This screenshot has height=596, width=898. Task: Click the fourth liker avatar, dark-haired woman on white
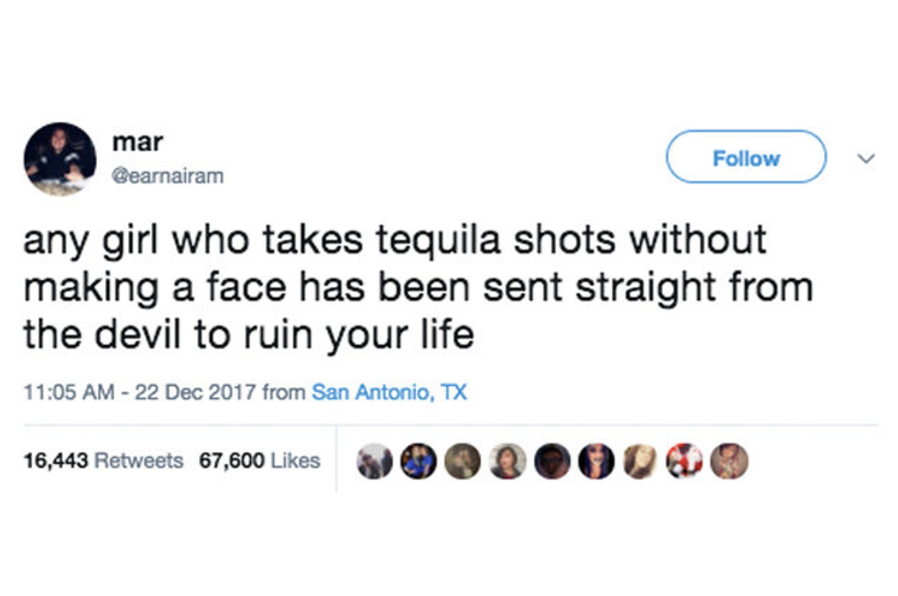pos(508,460)
